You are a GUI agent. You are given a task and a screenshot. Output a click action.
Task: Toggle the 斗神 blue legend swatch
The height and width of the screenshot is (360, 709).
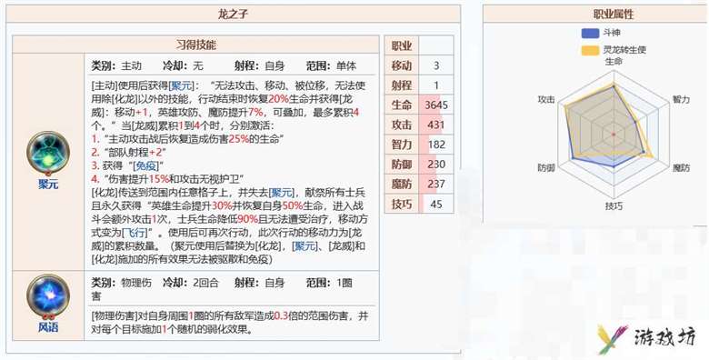(591, 33)
